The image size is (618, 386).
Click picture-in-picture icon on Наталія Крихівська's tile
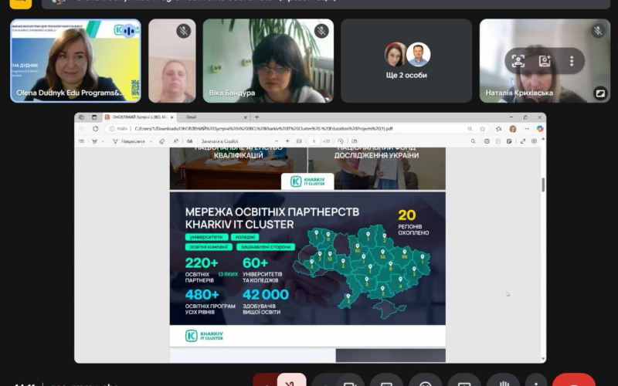[600, 93]
